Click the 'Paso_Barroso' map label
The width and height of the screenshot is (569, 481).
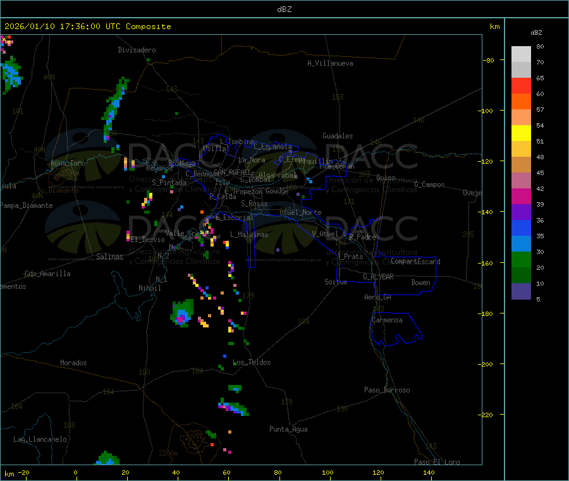(x=387, y=390)
